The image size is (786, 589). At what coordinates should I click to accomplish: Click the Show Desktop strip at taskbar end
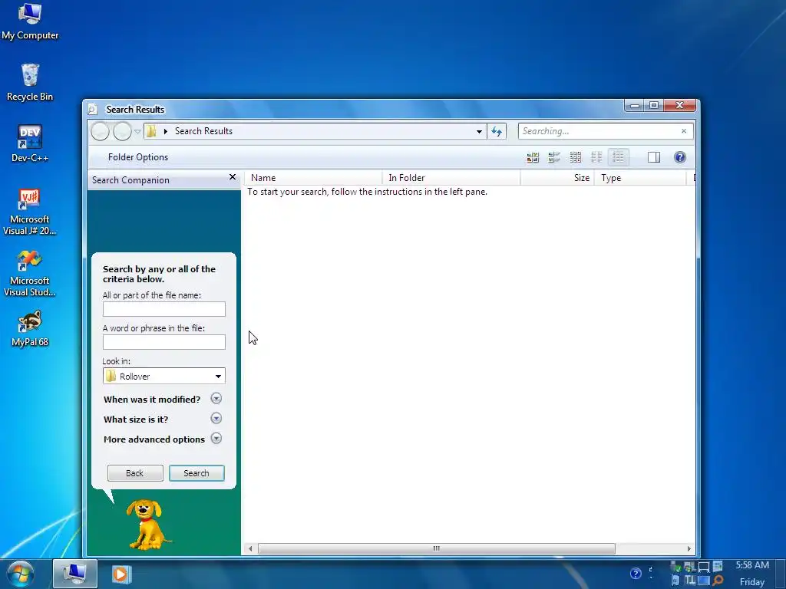782,574
